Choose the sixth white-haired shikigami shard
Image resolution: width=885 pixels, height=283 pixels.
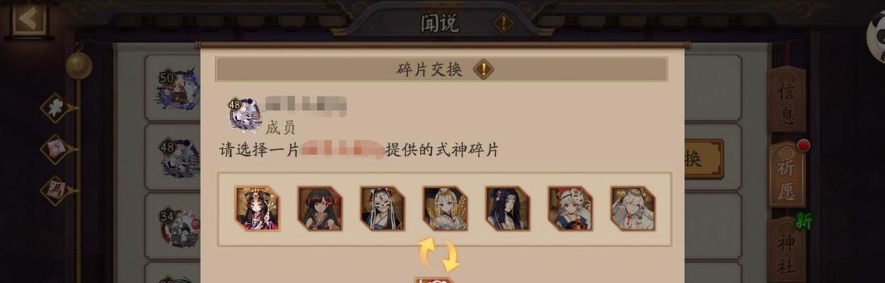point(570,209)
